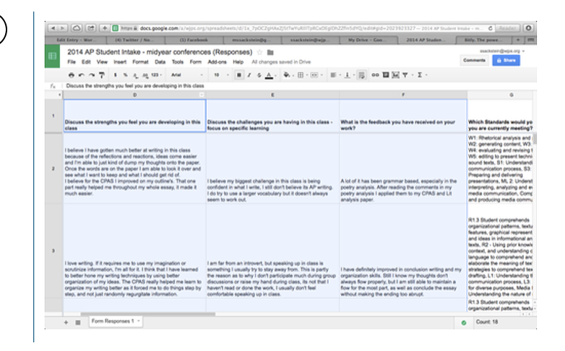Screen dimensions: 565x351
Task: Open the Edit menu
Action: pyautogui.click(x=86, y=62)
